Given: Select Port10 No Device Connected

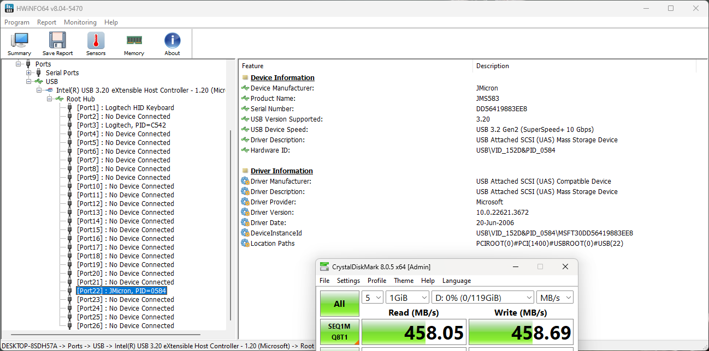Looking at the screenshot, I should pos(125,186).
